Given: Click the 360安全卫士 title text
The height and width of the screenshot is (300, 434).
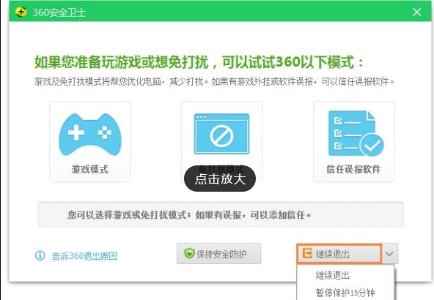Looking at the screenshot, I should (59, 12).
